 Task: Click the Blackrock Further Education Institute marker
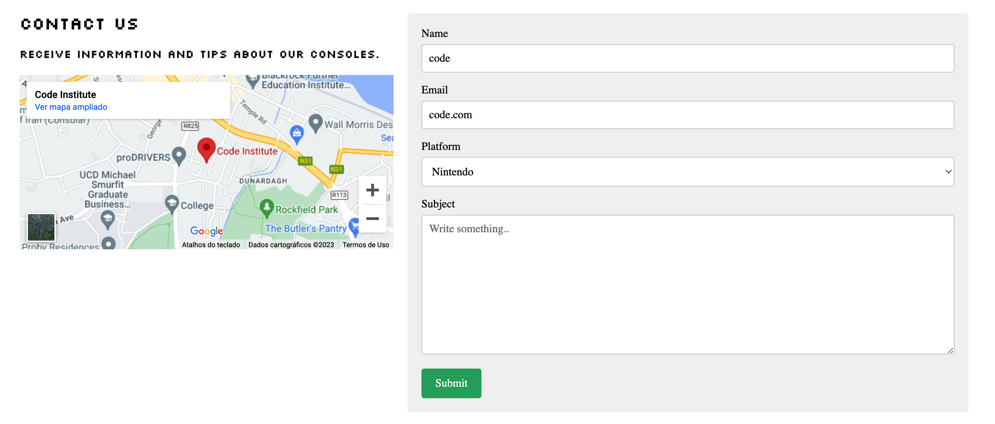point(253,81)
